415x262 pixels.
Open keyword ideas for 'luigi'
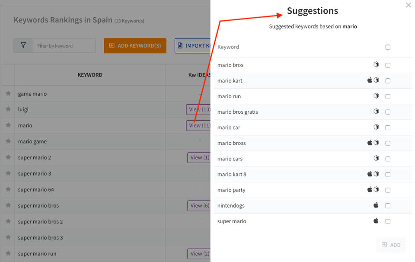pos(199,110)
